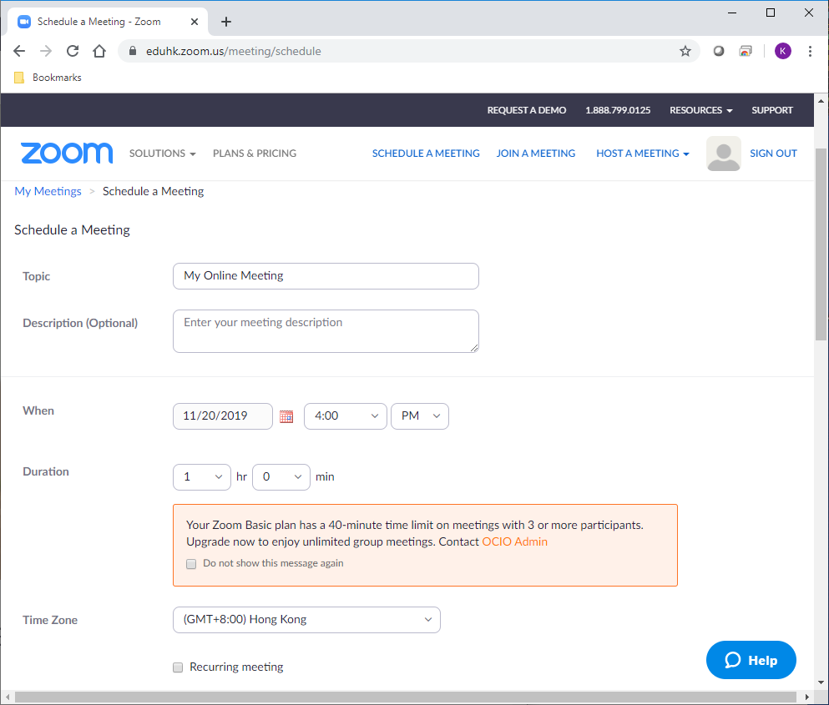Click the Zoom tab favicon
Screen dimensions: 829x705
click(x=24, y=22)
